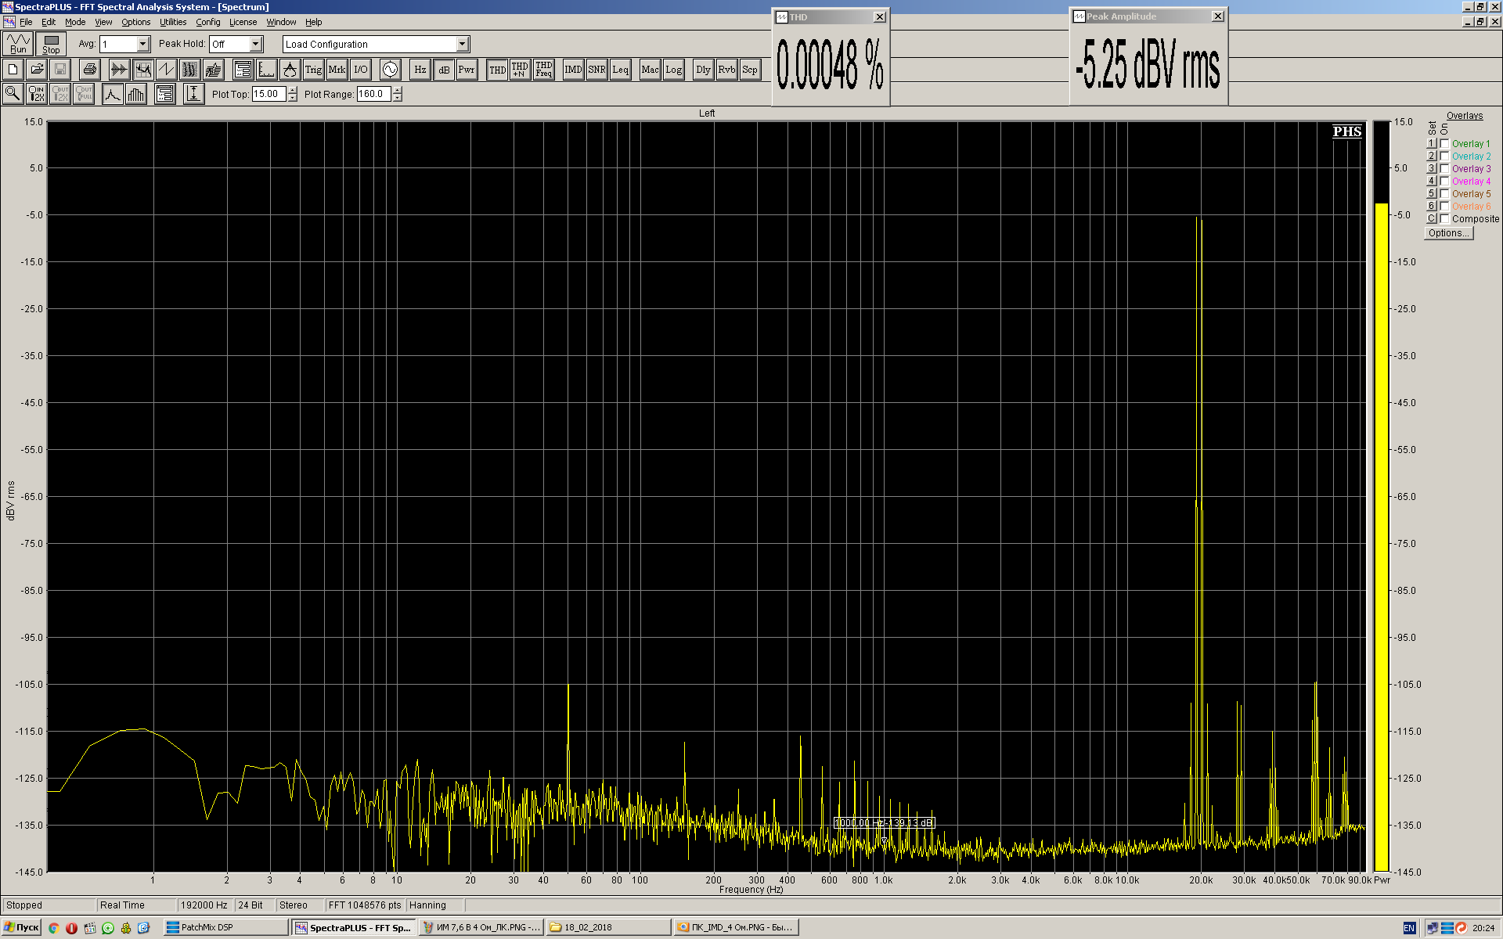Increase Plot Range with up arrow
The width and height of the screenshot is (1503, 939).
(398, 91)
